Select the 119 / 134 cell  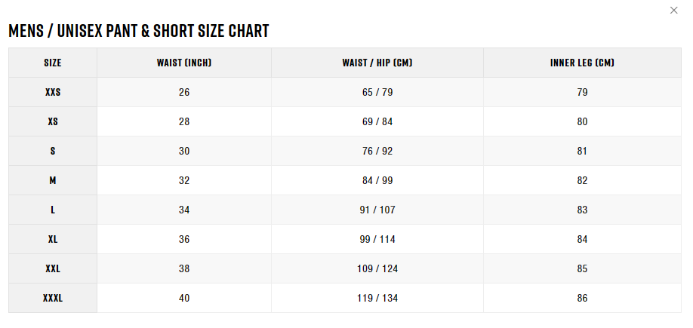[x=377, y=298]
